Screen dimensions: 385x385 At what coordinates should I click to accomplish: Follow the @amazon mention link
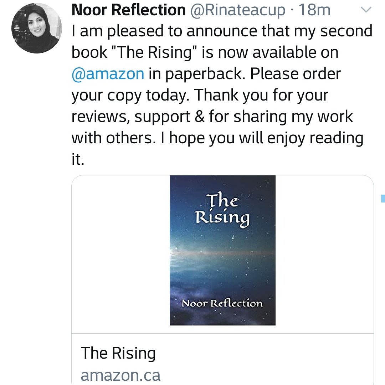click(x=108, y=74)
